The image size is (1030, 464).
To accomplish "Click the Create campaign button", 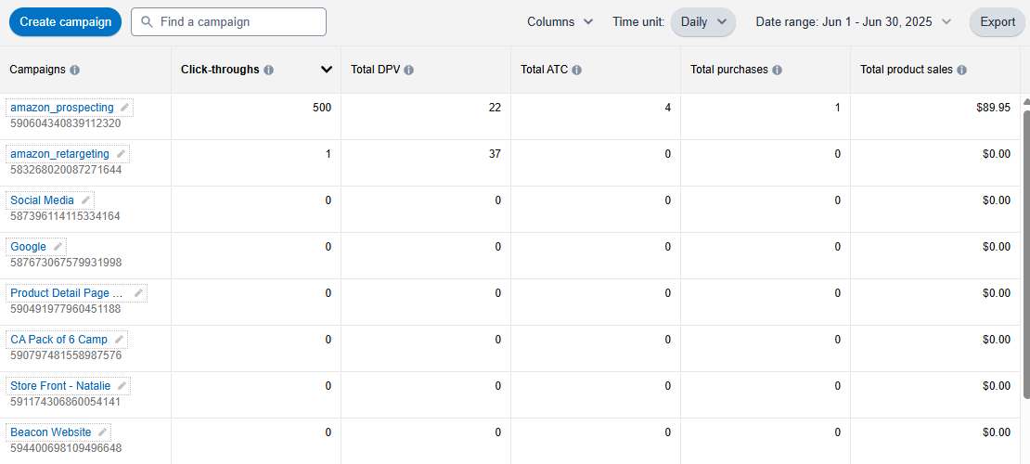I will coord(65,22).
